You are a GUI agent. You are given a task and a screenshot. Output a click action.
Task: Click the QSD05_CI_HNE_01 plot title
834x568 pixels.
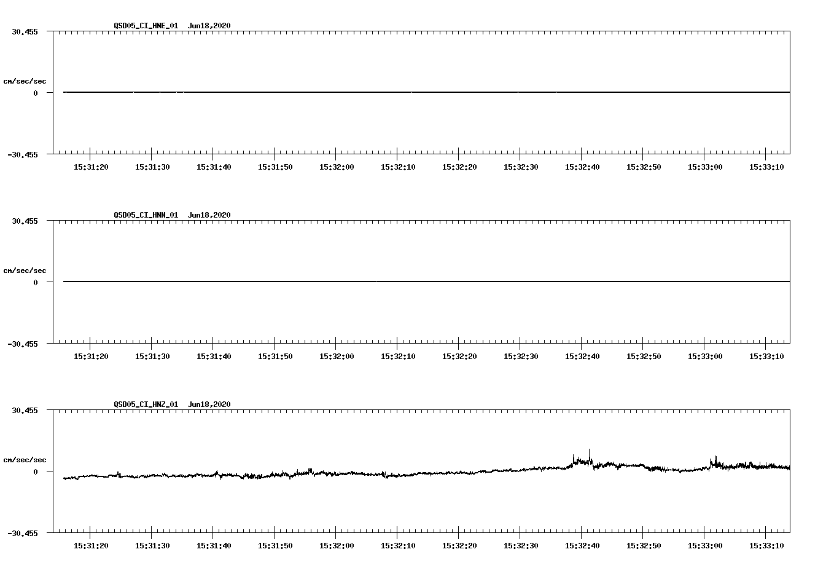pyautogui.click(x=146, y=26)
